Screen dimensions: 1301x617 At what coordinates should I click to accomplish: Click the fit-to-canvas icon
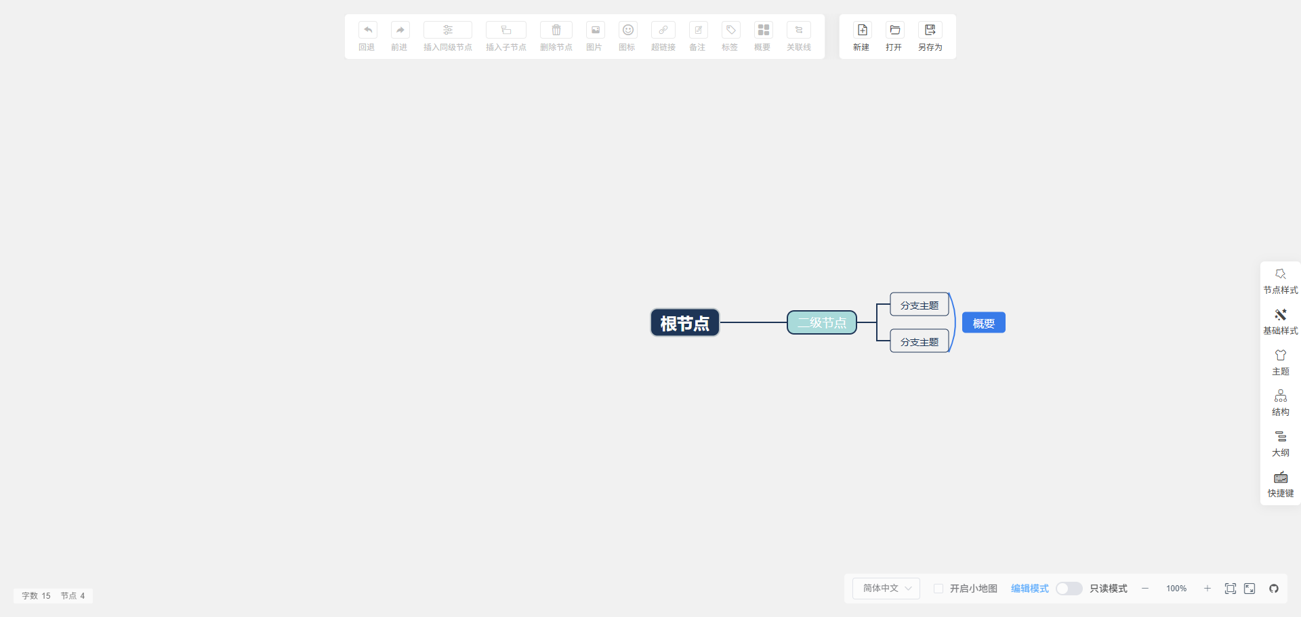[x=1231, y=589]
